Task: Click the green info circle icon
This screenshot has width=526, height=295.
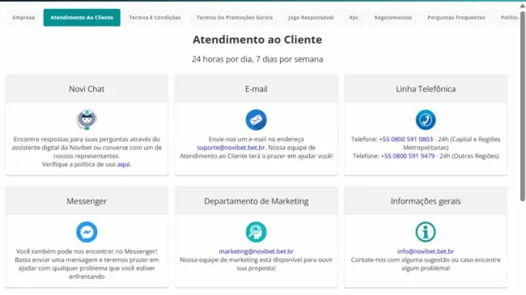Action: pyautogui.click(x=426, y=232)
